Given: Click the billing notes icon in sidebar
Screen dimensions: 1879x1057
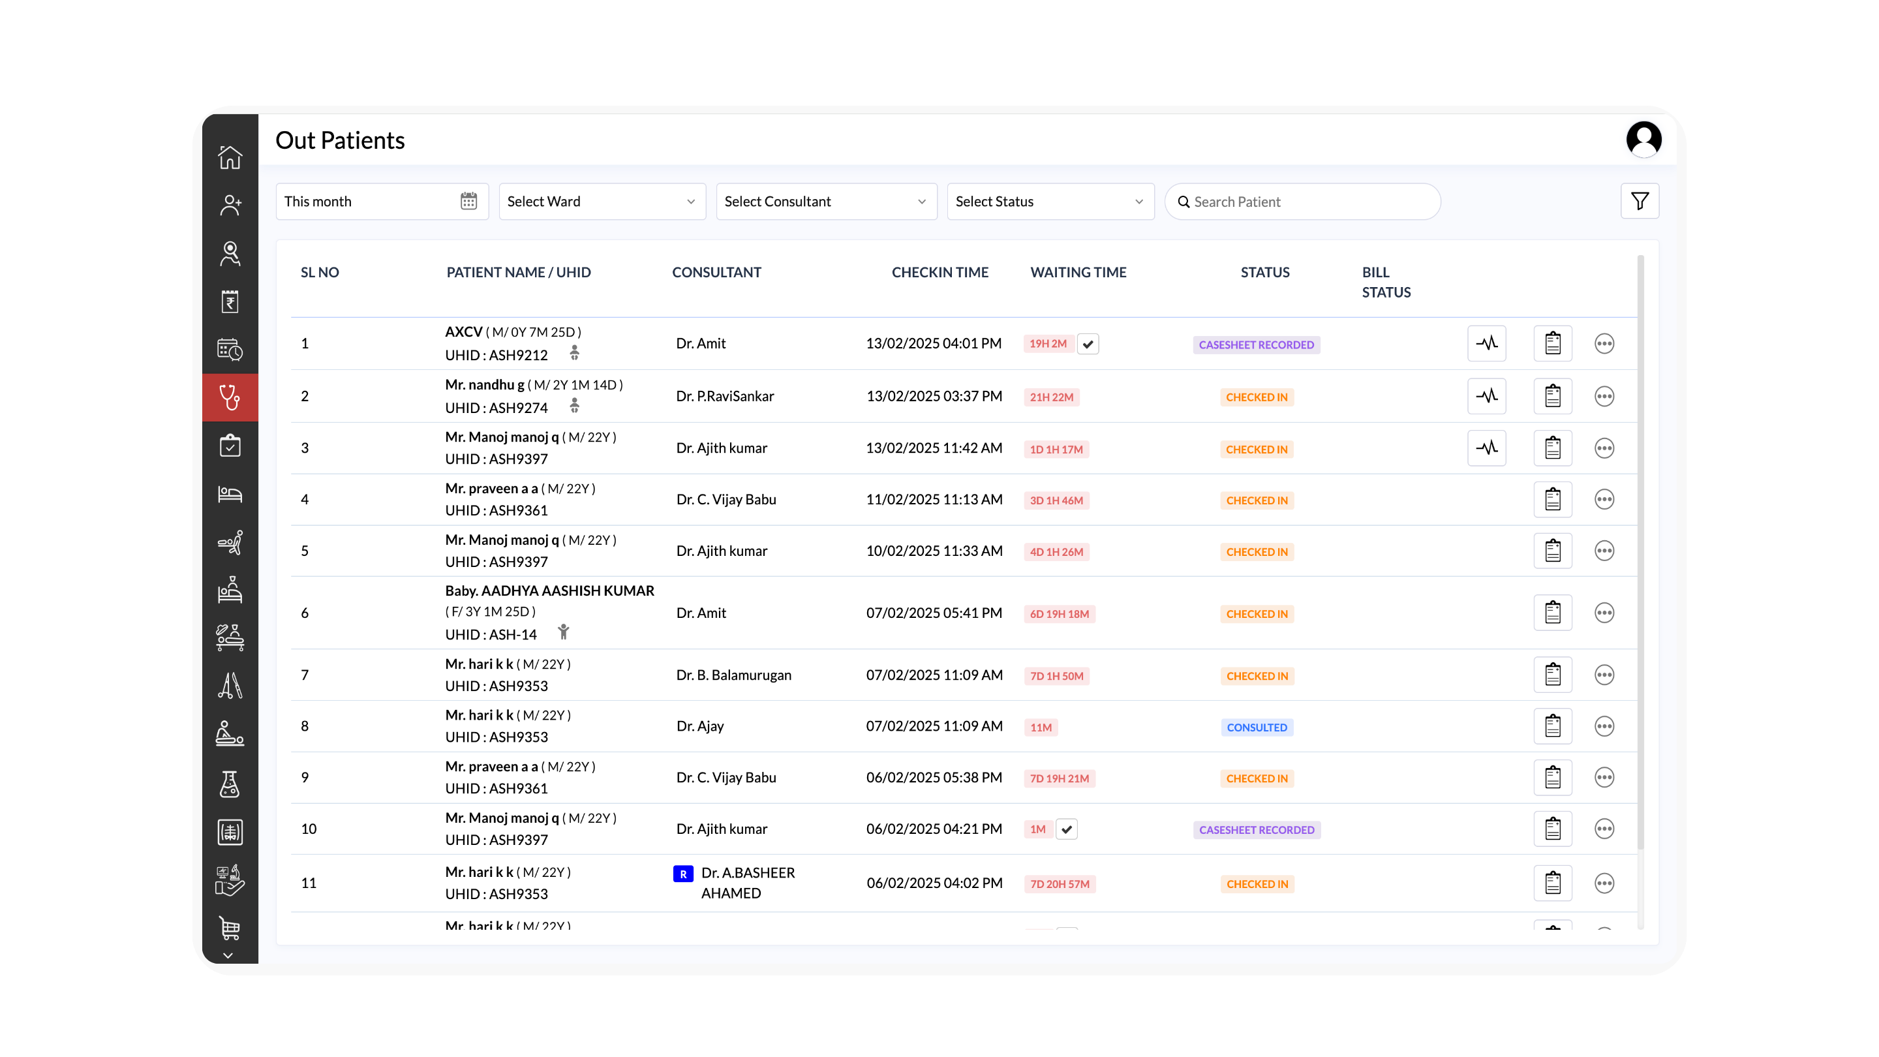Looking at the screenshot, I should coord(230,301).
